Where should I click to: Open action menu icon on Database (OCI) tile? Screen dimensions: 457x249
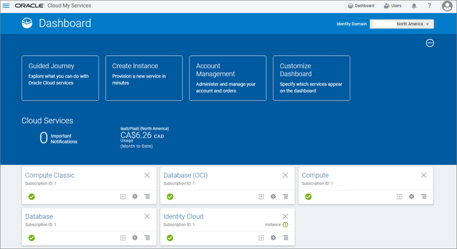click(285, 196)
